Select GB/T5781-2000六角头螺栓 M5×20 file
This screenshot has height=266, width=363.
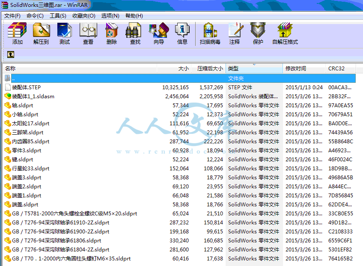[x=74, y=214]
